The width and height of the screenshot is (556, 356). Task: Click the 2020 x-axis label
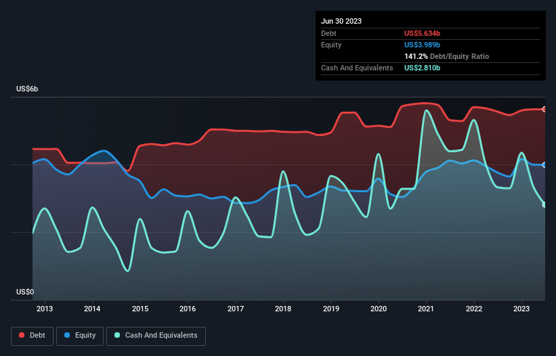point(379,309)
